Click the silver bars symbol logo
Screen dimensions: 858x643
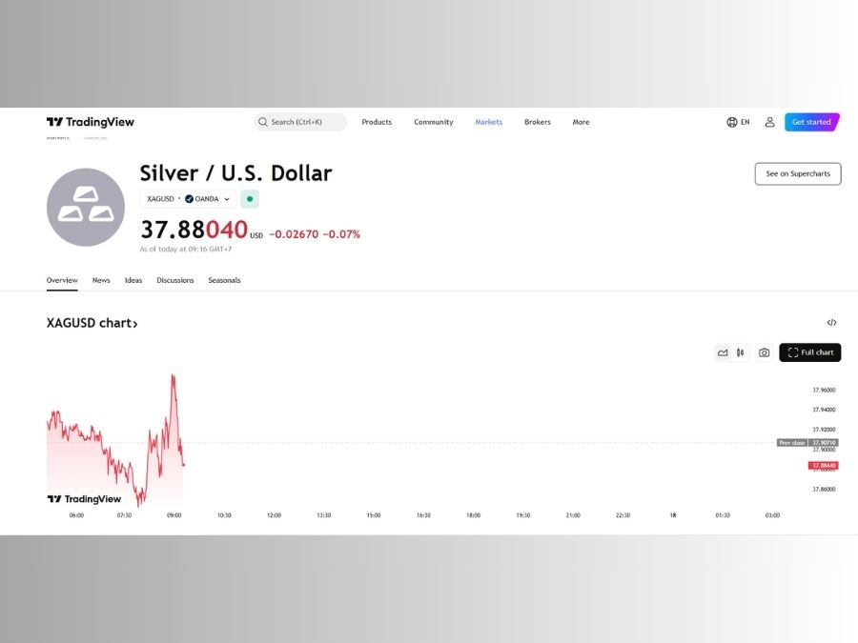[x=86, y=208]
